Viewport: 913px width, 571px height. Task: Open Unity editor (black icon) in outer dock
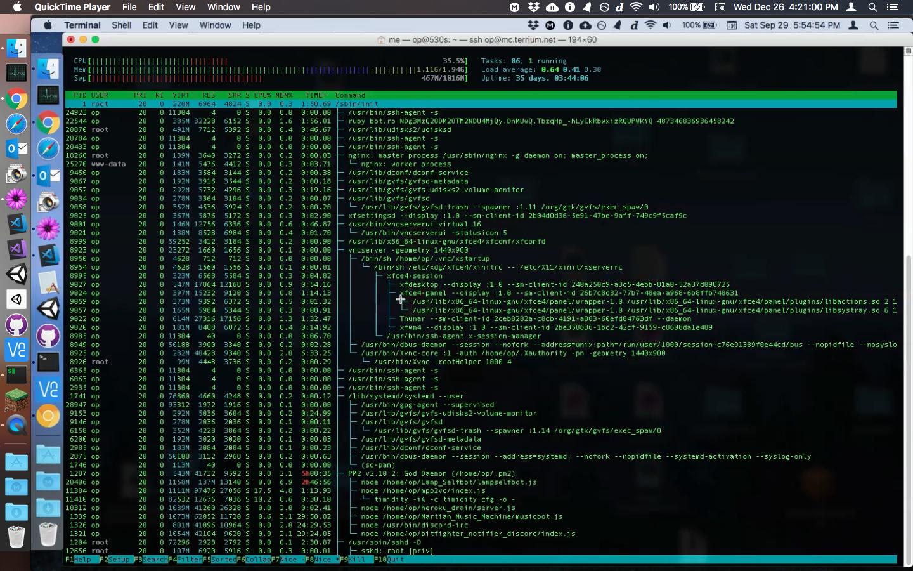[x=16, y=274]
